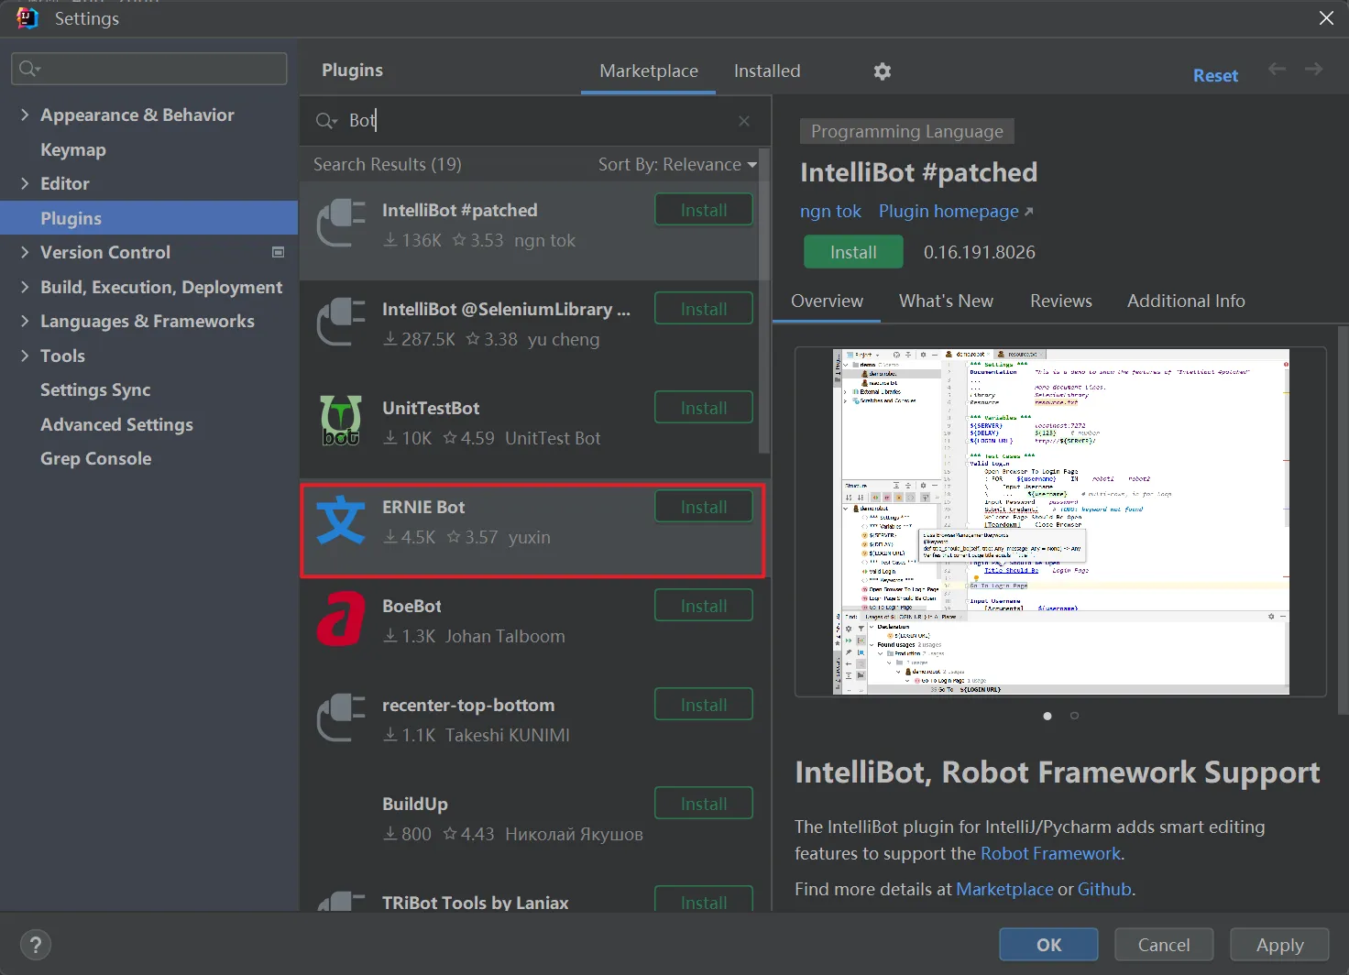This screenshot has height=975, width=1349.
Task: Click the settings search magnifier icon
Action: click(x=29, y=69)
